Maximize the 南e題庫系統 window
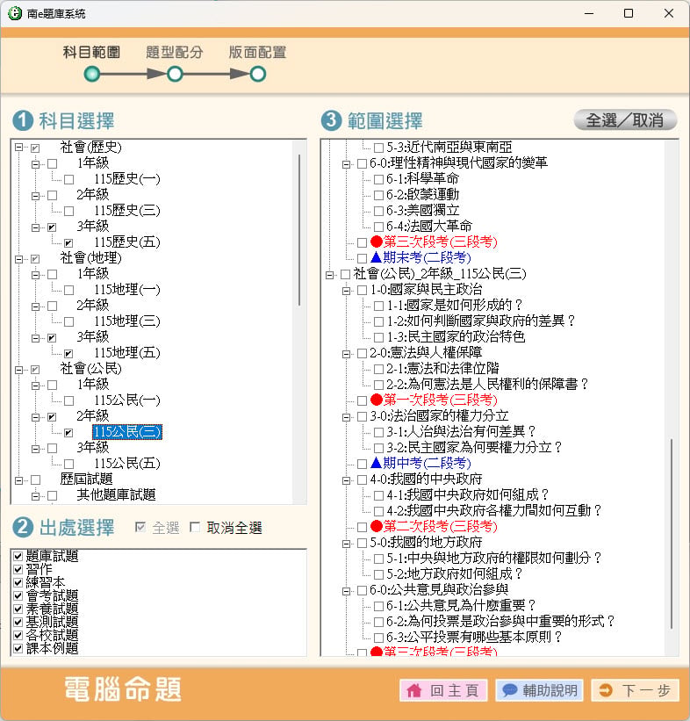 629,13
